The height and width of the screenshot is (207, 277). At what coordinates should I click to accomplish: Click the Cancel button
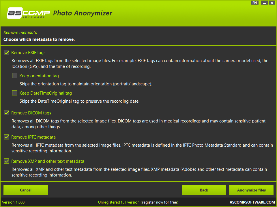tap(26, 190)
